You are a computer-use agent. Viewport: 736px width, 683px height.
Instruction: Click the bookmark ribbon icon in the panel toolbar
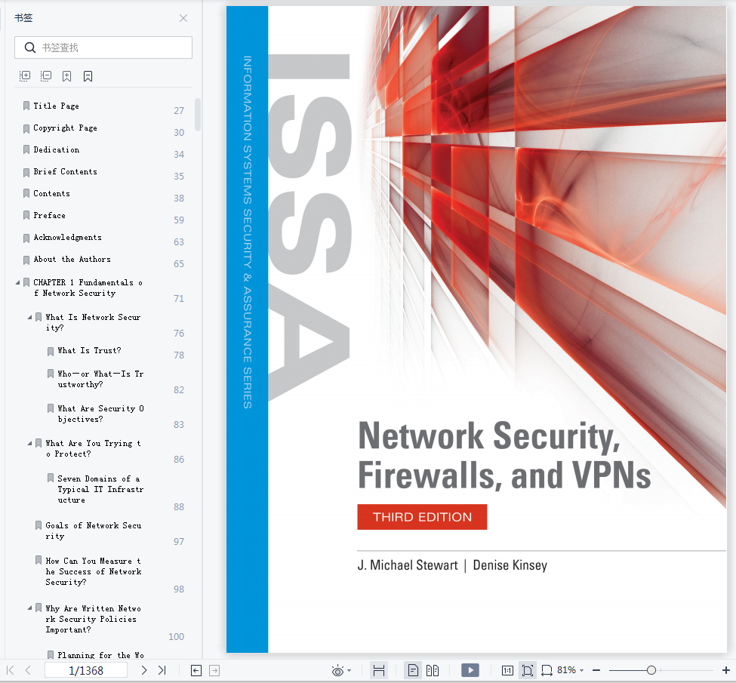click(88, 76)
